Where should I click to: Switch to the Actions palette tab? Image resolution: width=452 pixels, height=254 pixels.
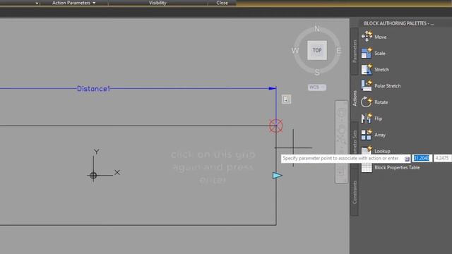coord(355,98)
